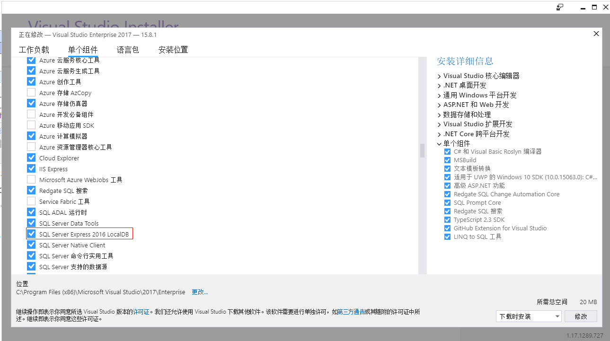Disable SQL Server Express 2016 LocalDB
Image resolution: width=610 pixels, height=341 pixels.
31,234
